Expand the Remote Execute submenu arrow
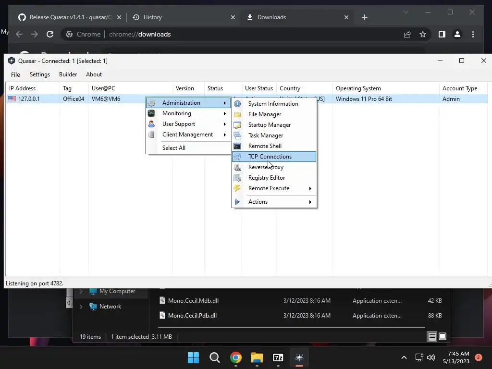 [310, 188]
